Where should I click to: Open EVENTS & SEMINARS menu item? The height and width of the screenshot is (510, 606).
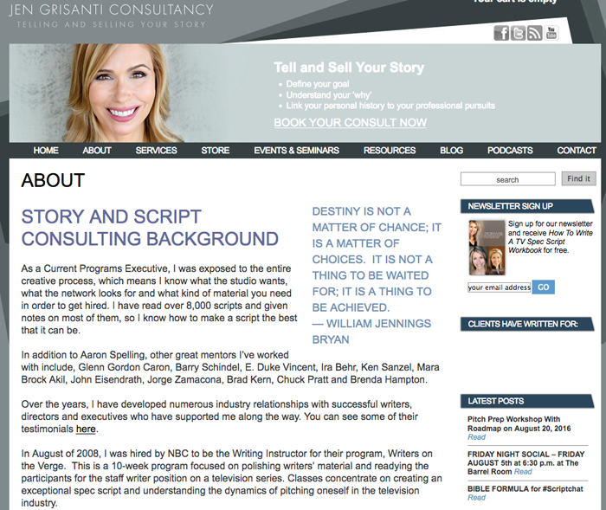[x=296, y=151]
